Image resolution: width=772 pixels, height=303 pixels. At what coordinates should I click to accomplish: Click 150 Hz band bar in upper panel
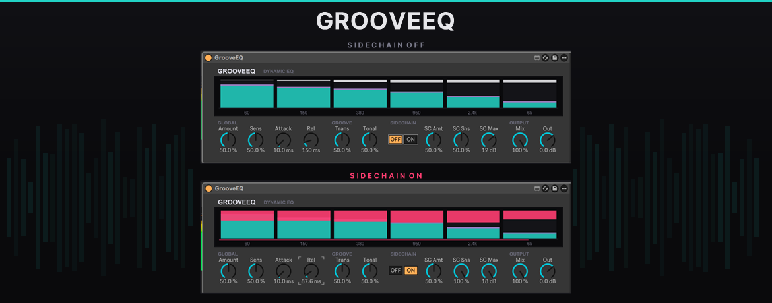click(304, 94)
